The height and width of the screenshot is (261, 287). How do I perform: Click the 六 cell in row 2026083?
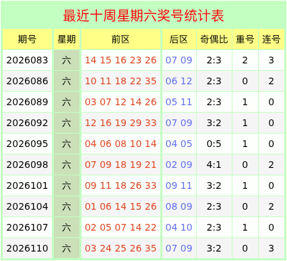click(67, 60)
